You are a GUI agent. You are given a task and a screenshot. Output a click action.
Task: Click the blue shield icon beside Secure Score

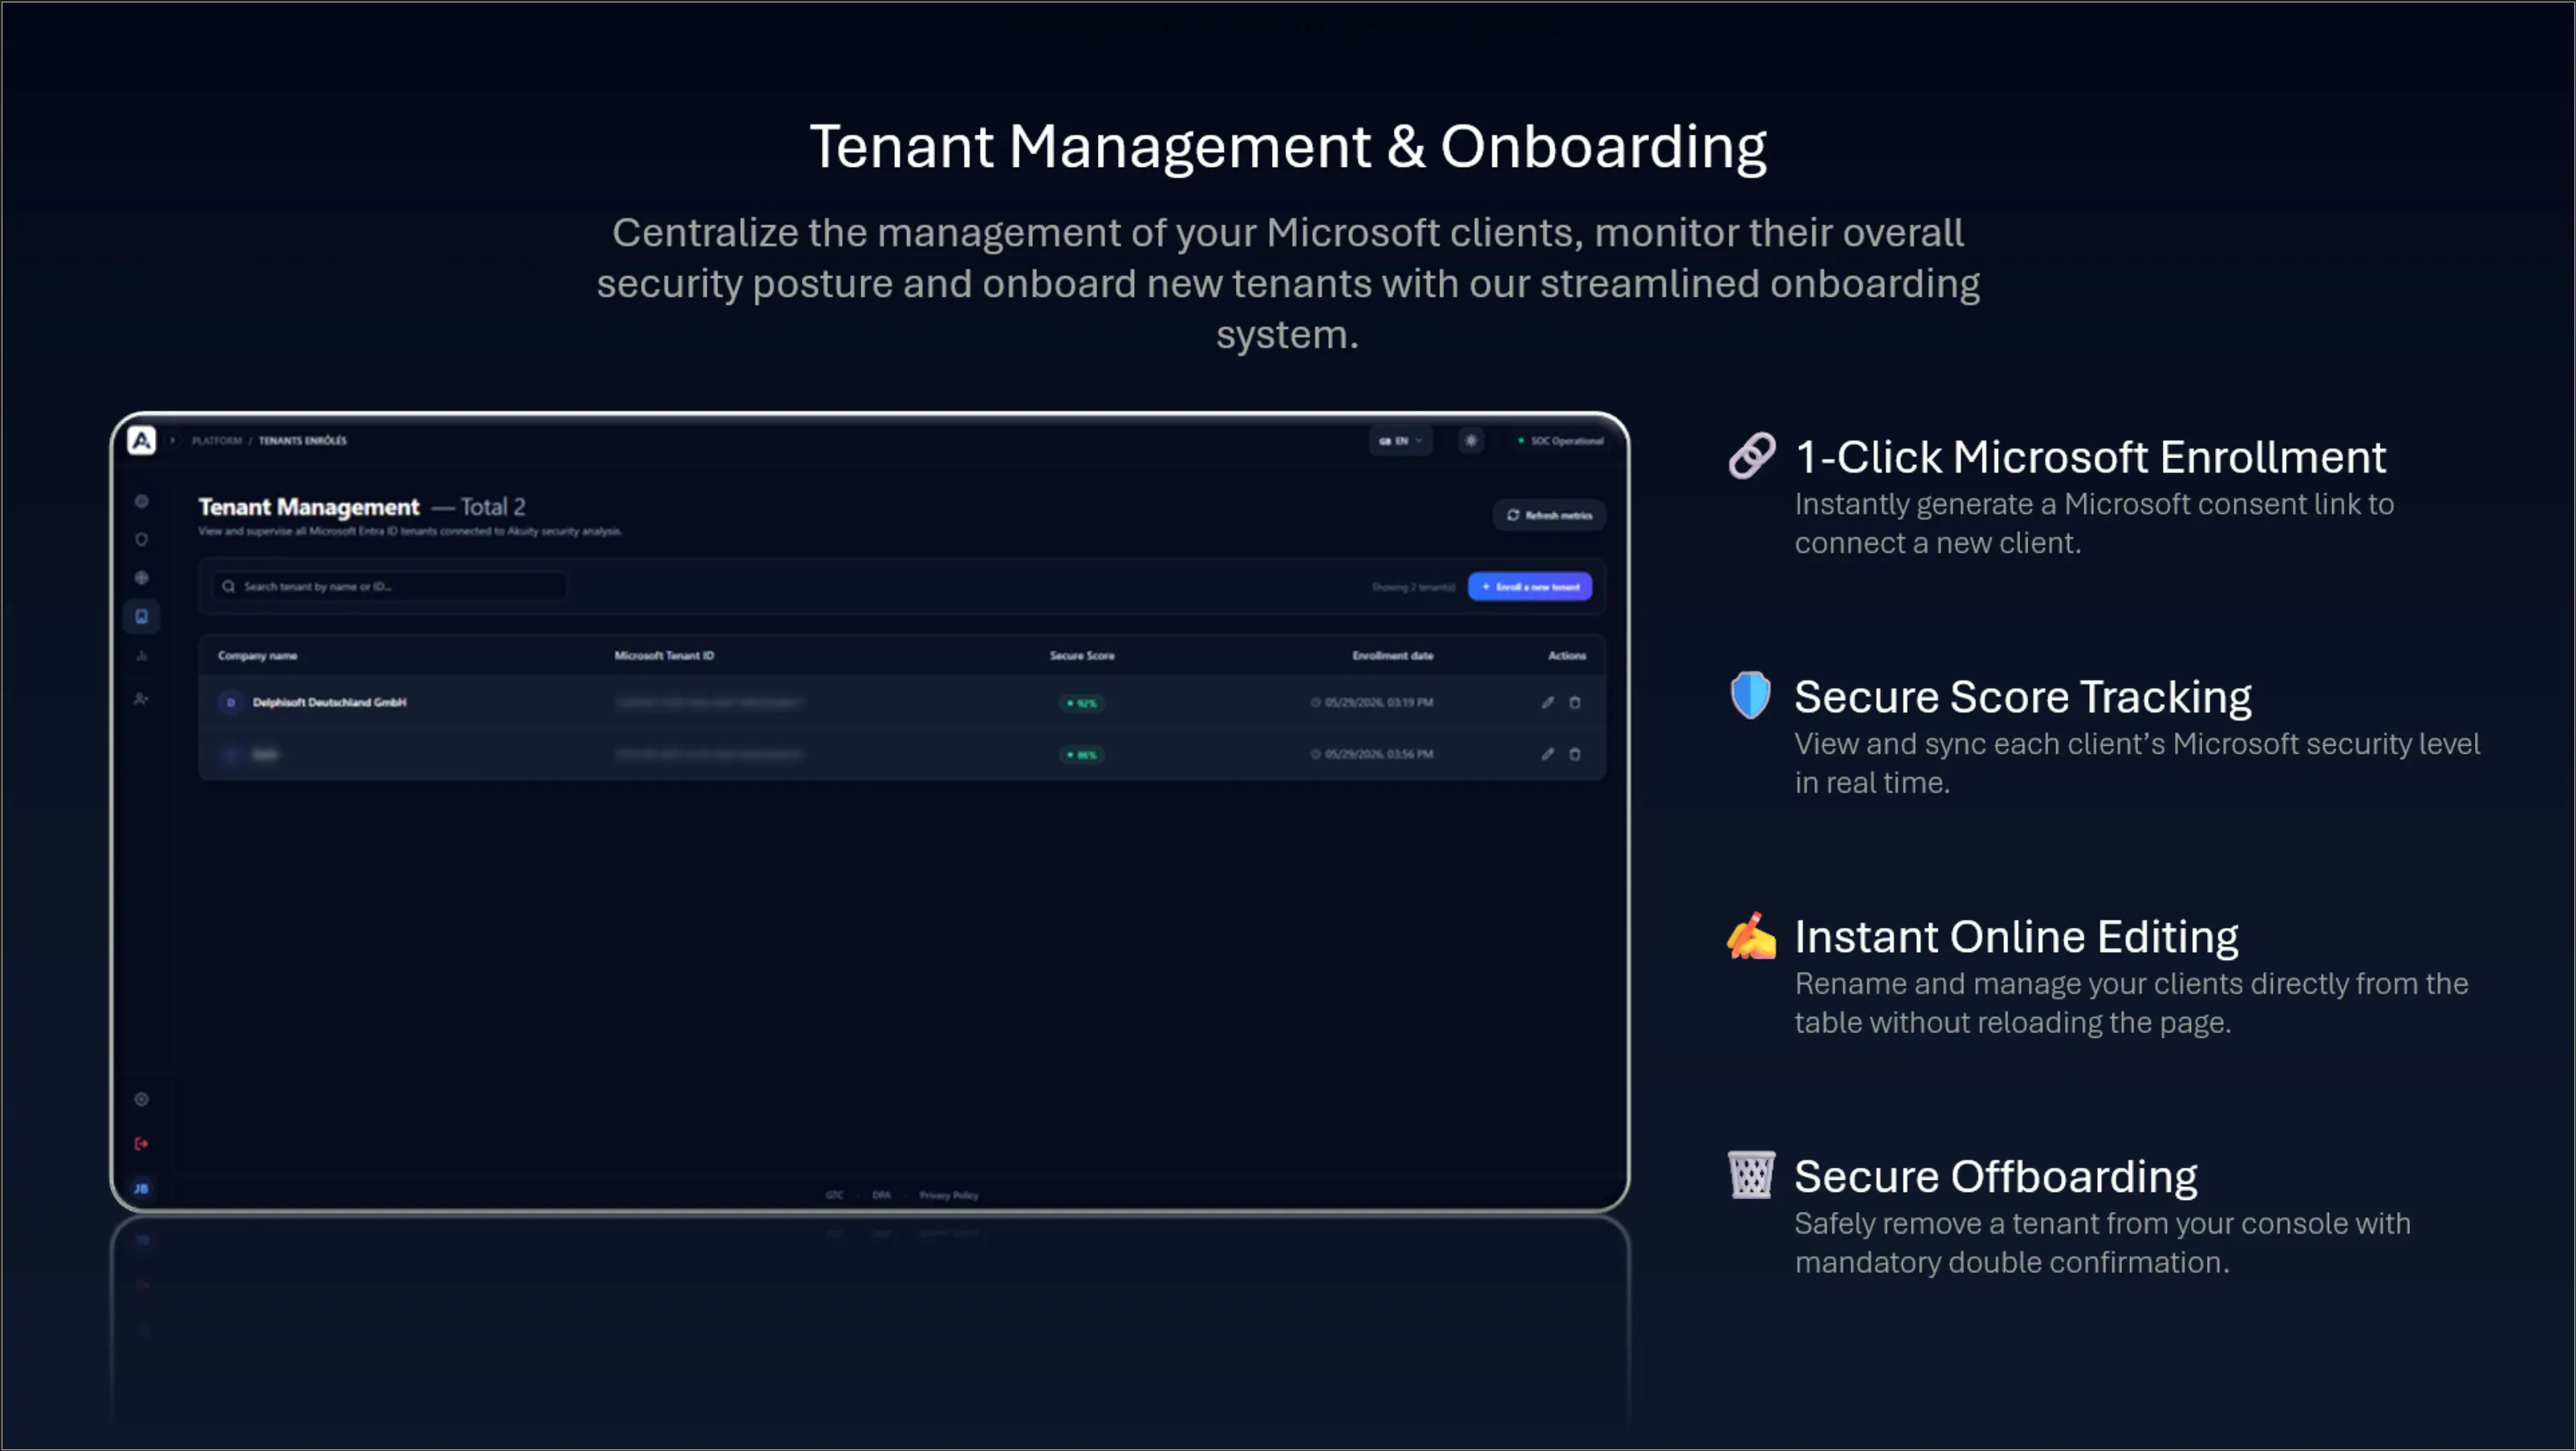(1751, 695)
